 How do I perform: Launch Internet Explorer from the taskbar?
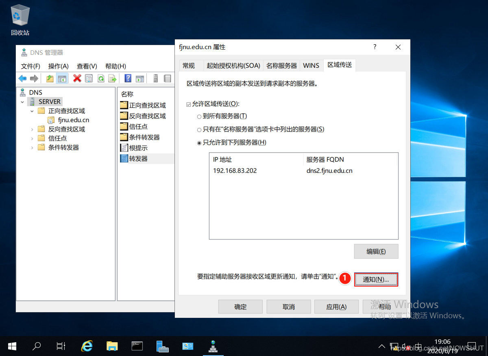coord(87,346)
